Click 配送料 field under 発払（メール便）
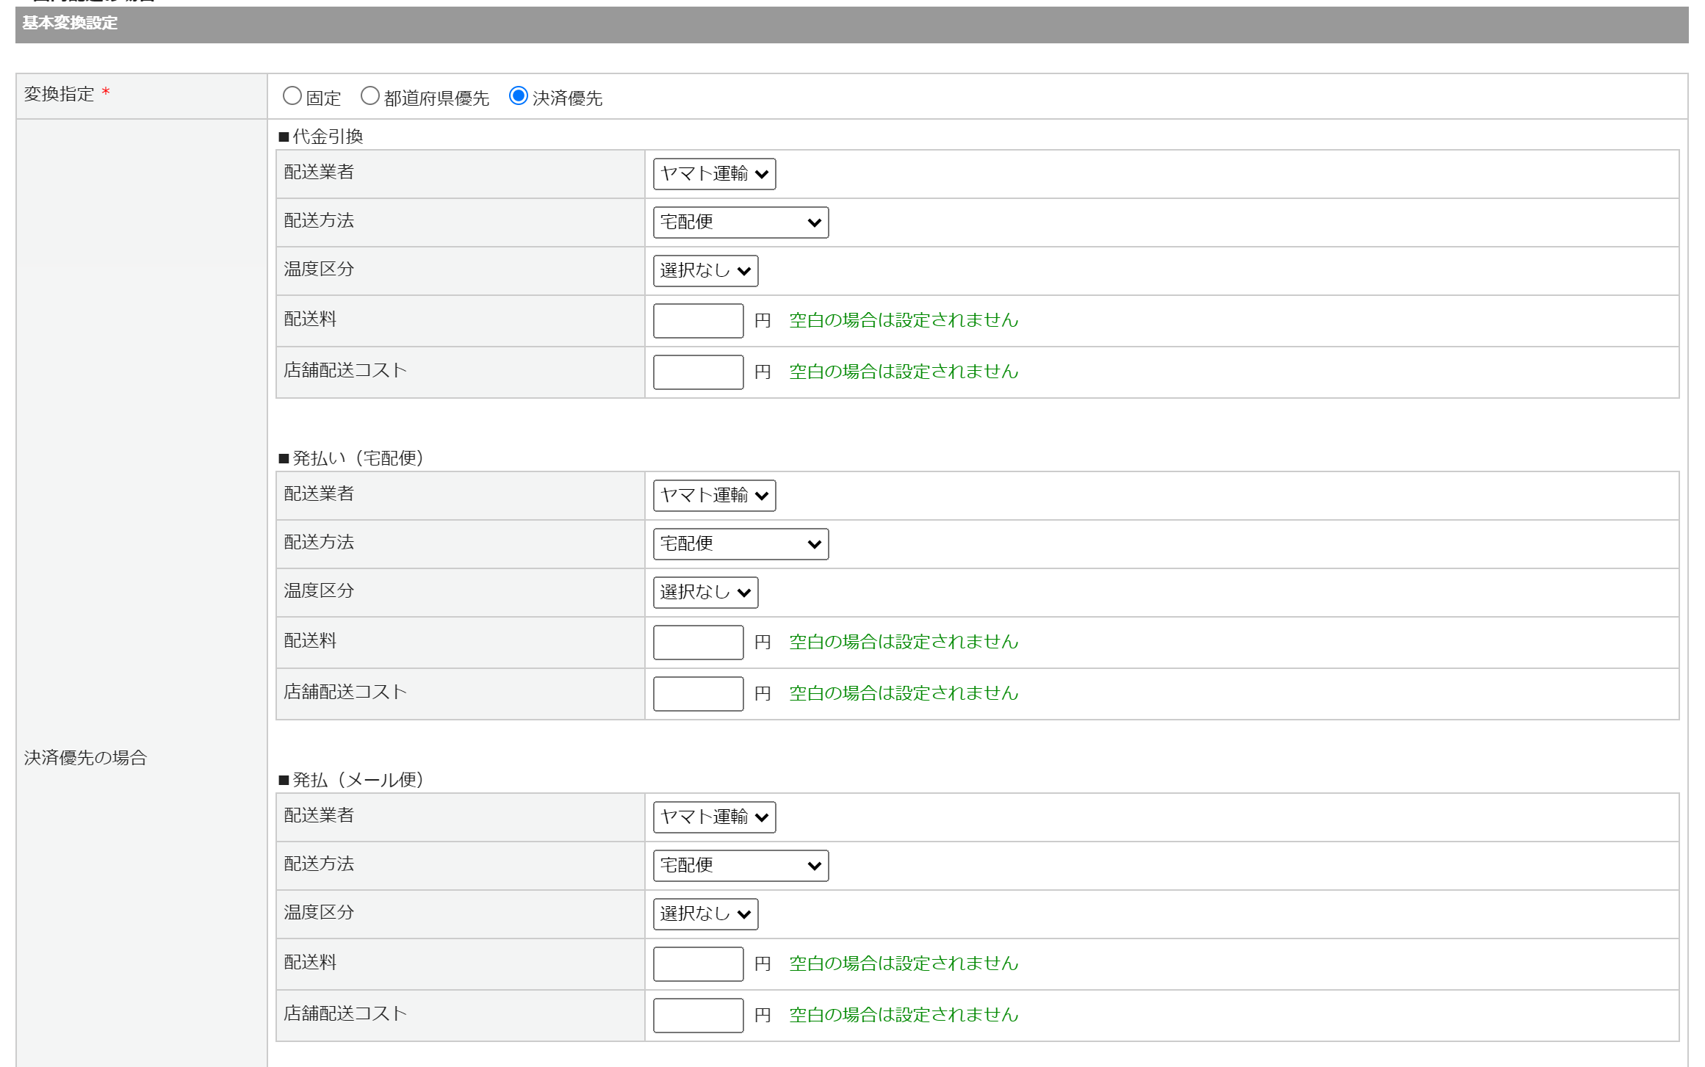This screenshot has width=1705, height=1067. pyautogui.click(x=697, y=964)
